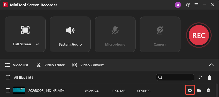Click file name 20260225_143145.MP4

46,91
